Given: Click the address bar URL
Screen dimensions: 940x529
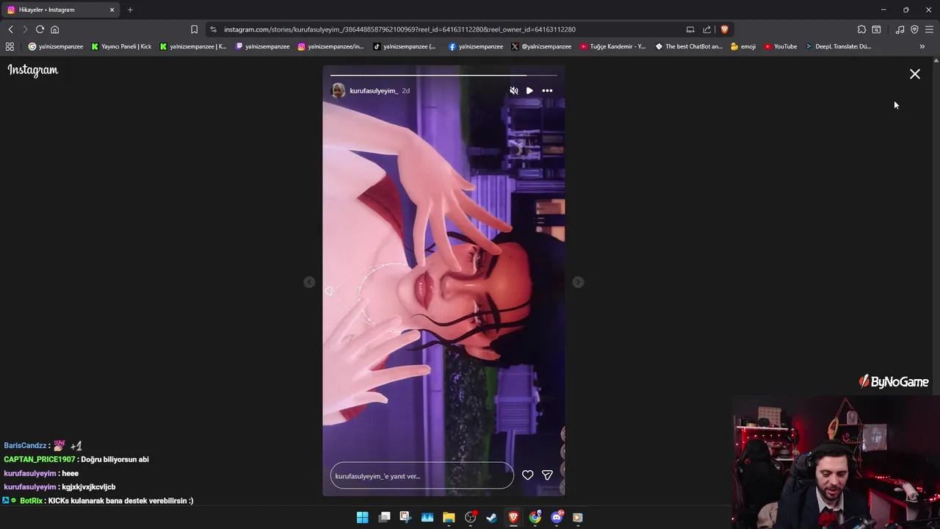Looking at the screenshot, I should tap(399, 29).
